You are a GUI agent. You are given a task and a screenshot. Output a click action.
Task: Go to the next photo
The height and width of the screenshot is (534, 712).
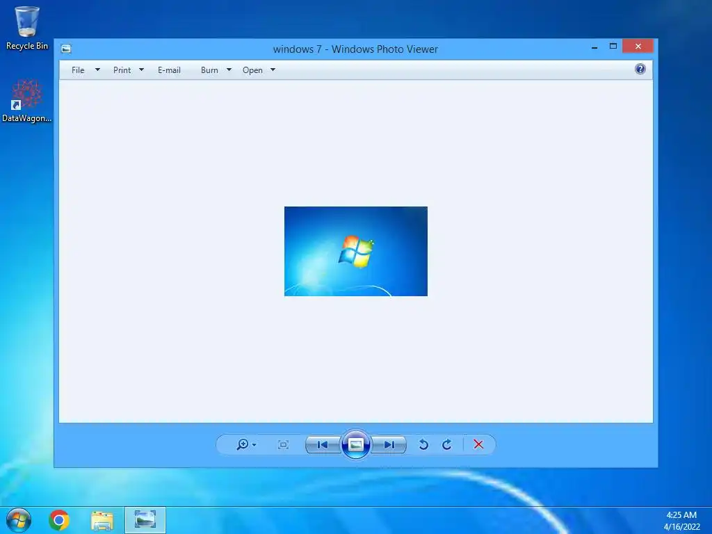[x=389, y=444]
